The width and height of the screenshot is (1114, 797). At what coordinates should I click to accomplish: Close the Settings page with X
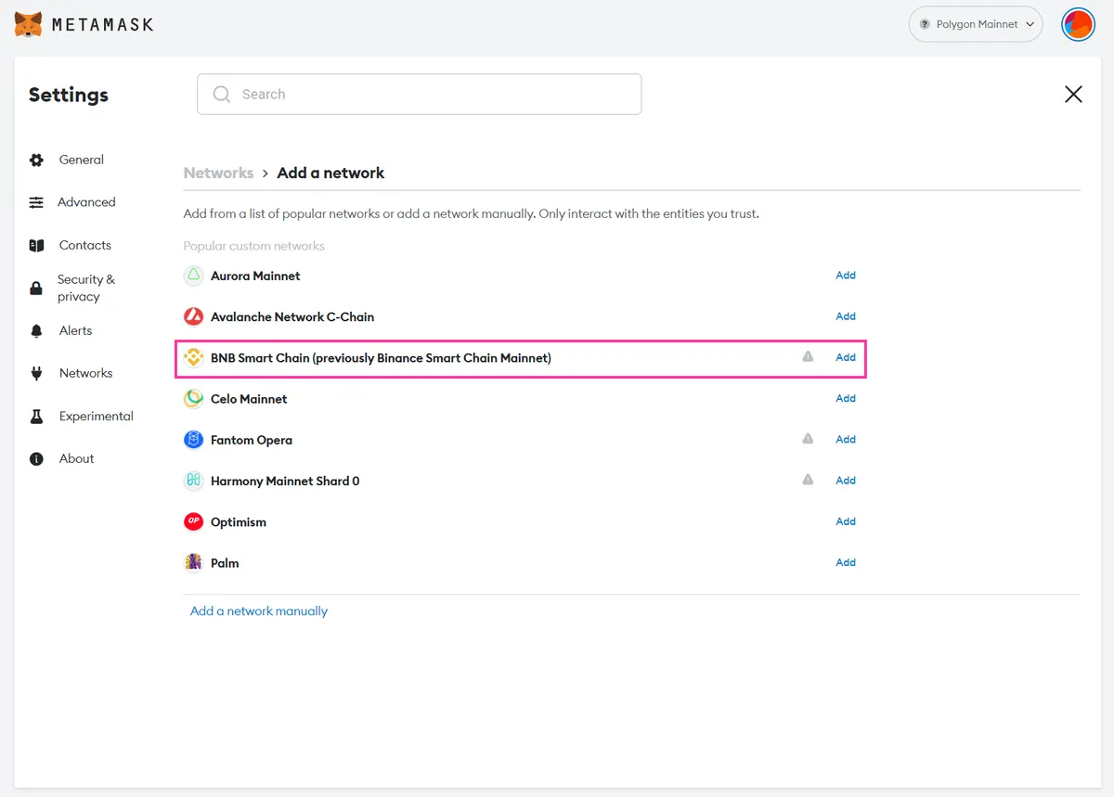click(1073, 94)
